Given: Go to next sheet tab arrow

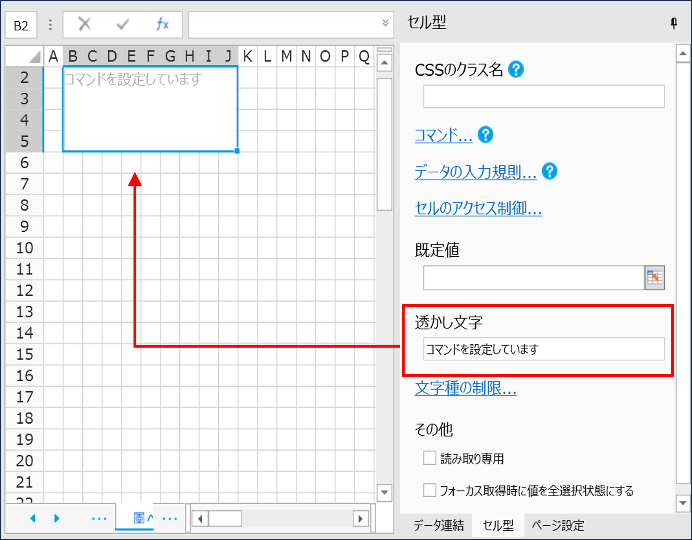Looking at the screenshot, I should point(57,518).
